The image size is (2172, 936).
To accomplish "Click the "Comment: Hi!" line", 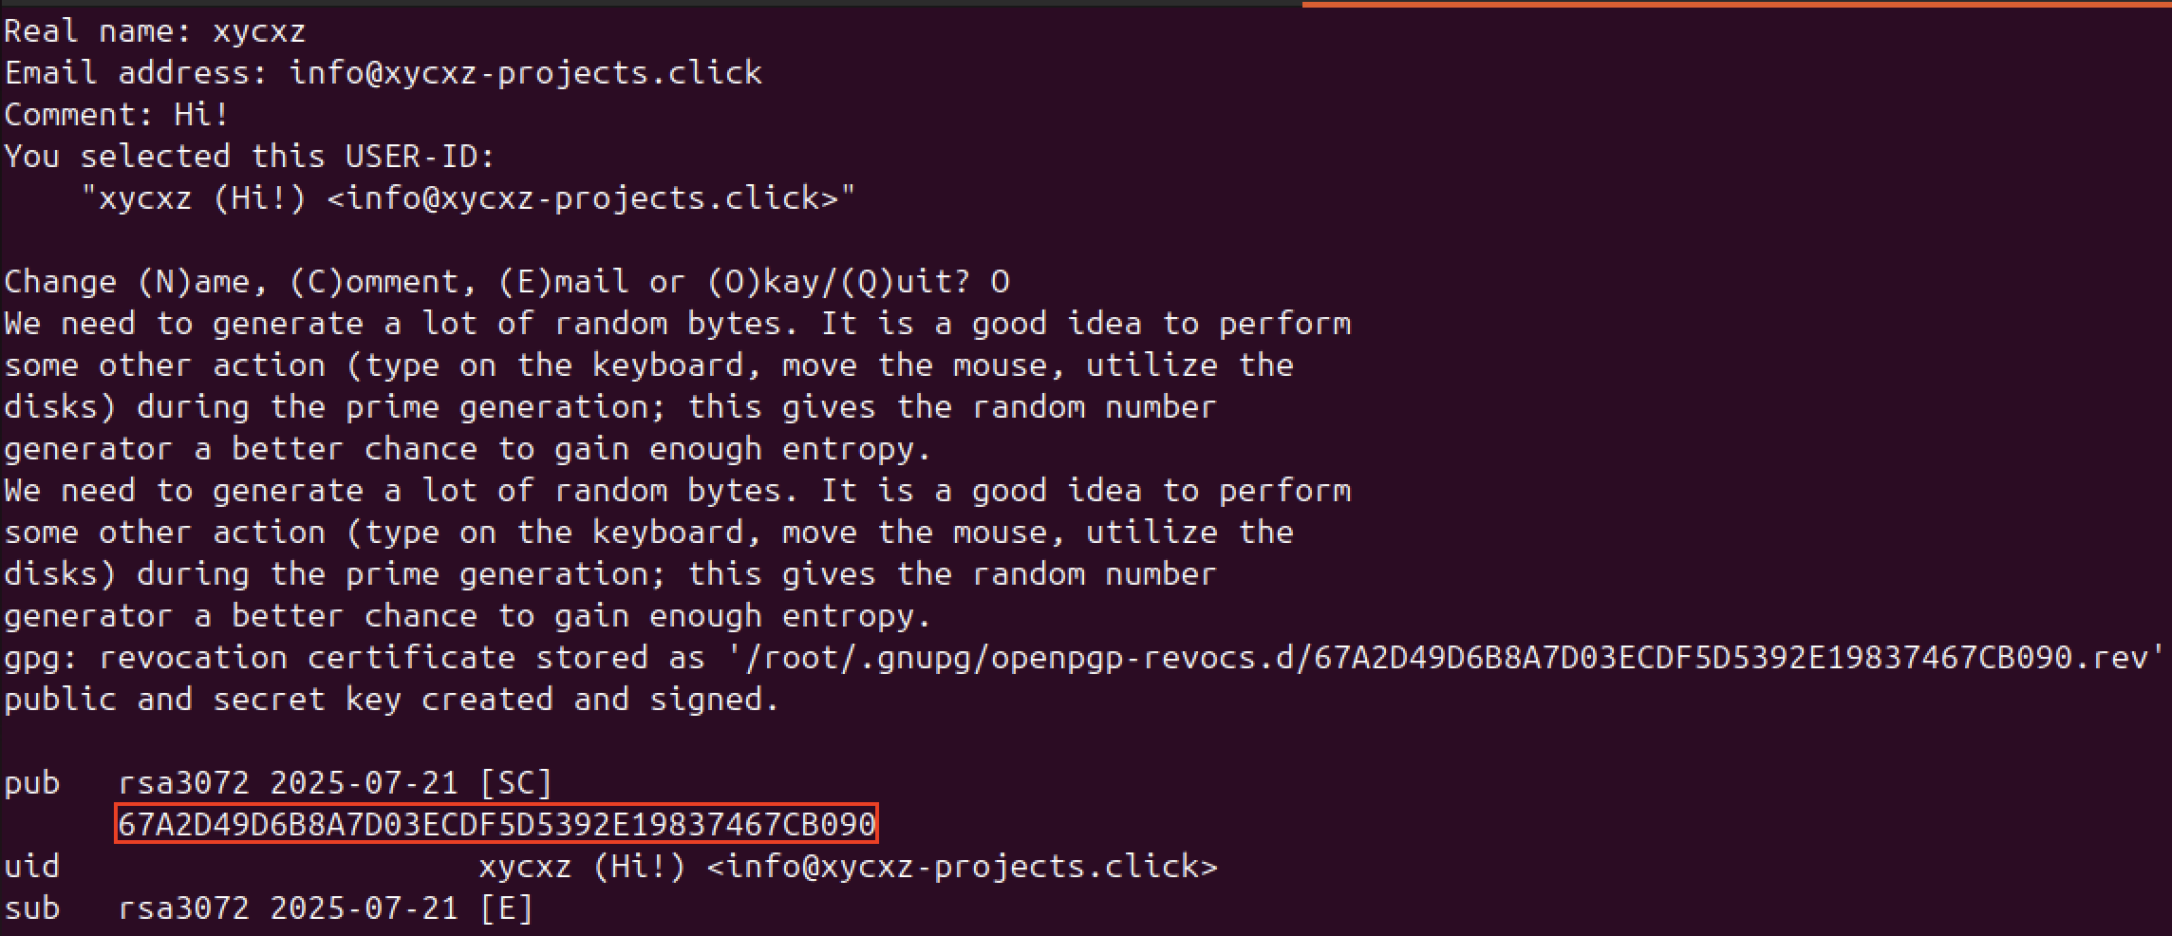I will [117, 115].
